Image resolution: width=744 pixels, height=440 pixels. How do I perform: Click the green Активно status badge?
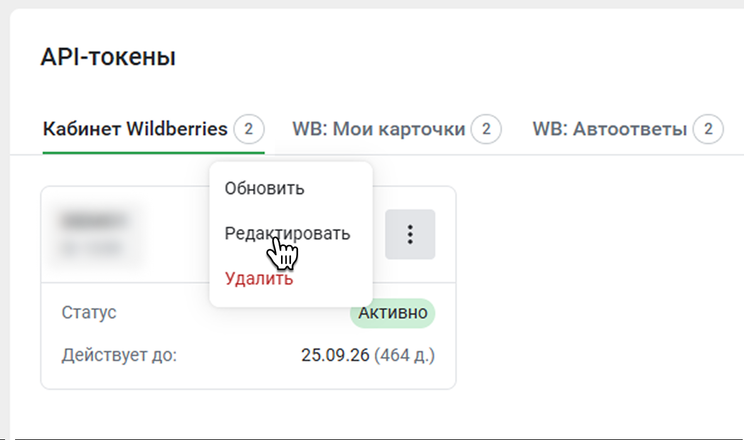pyautogui.click(x=393, y=313)
